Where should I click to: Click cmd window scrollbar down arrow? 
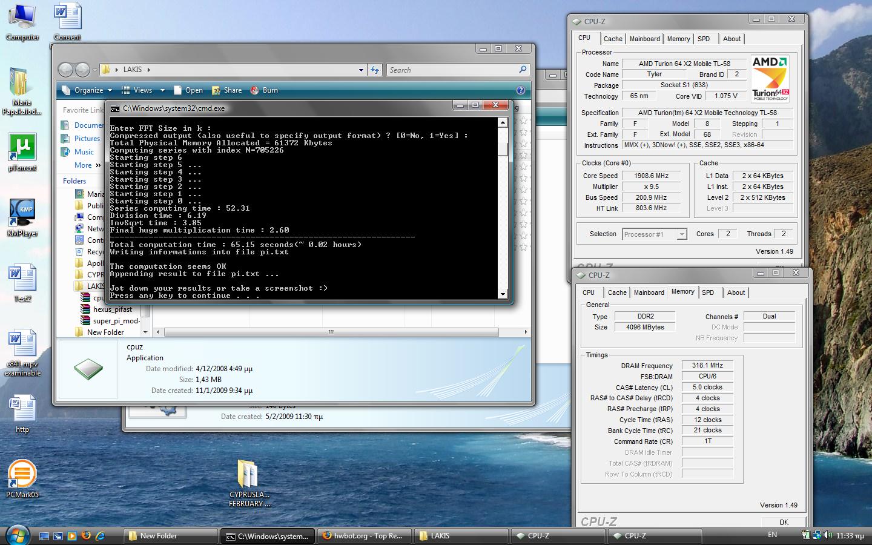(x=503, y=294)
